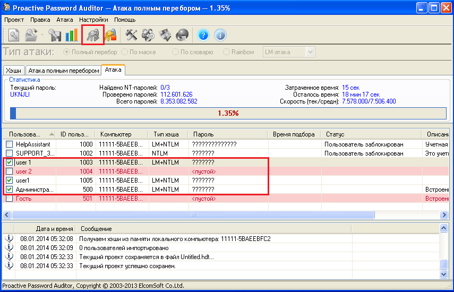The height and width of the screenshot is (292, 454).
Task: Click the Open project folder icon
Action: coord(30,35)
